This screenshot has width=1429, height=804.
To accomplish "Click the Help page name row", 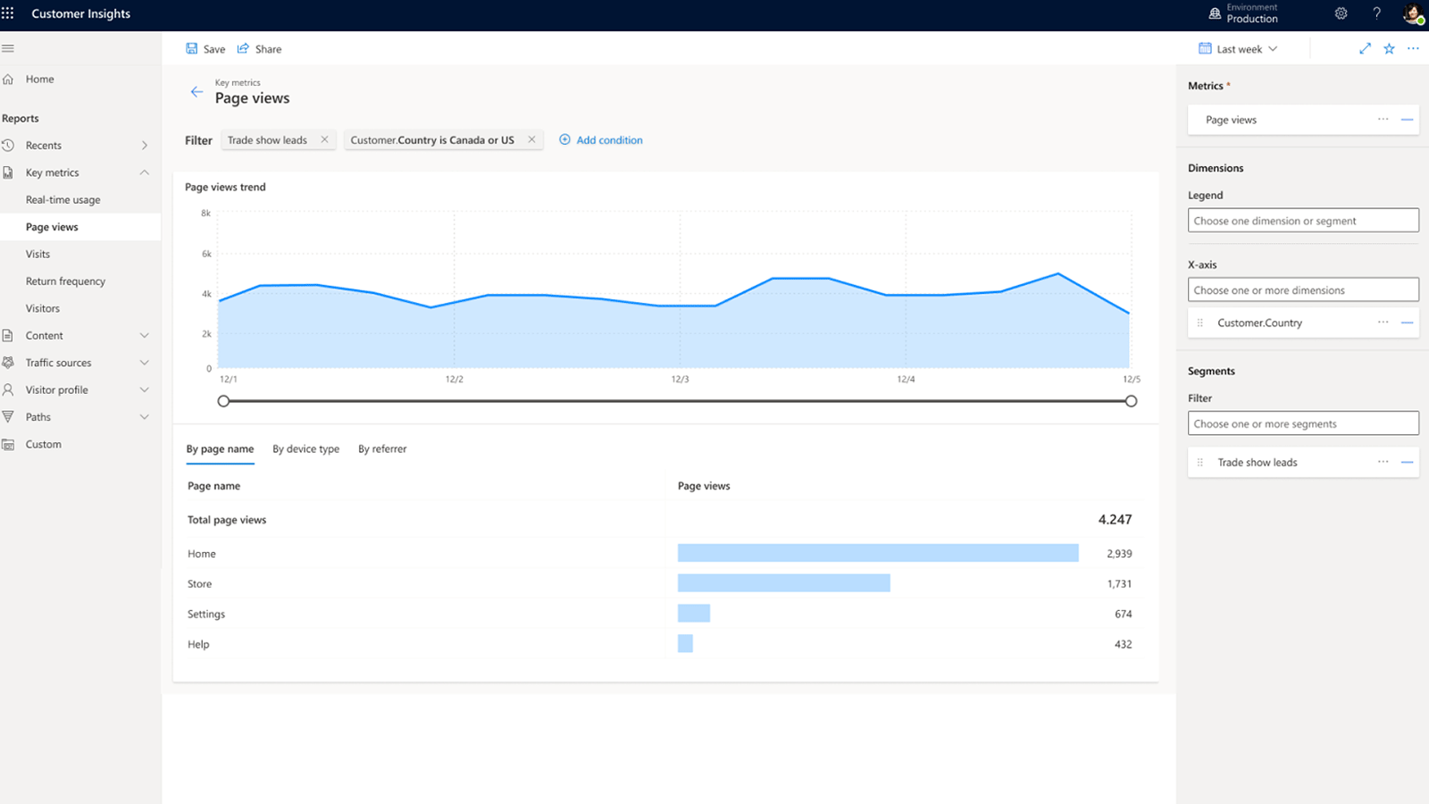I will coord(660,644).
